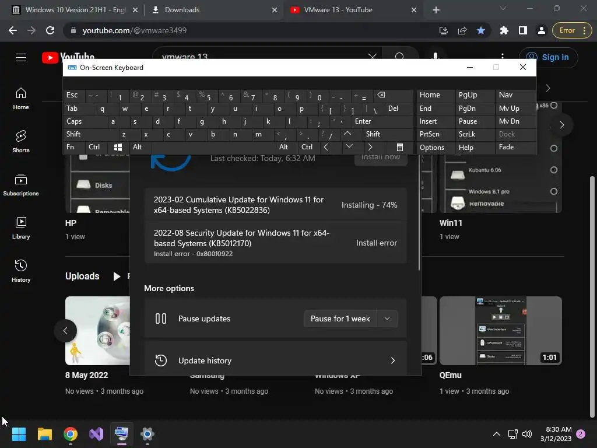Image resolution: width=597 pixels, height=448 pixels.
Task: Open Visual Studio from the taskbar
Action: click(x=96, y=434)
